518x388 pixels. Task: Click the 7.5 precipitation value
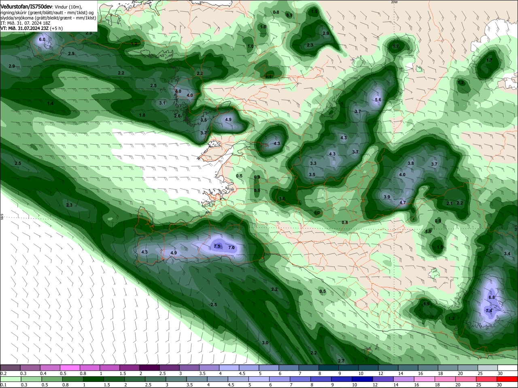point(217,246)
